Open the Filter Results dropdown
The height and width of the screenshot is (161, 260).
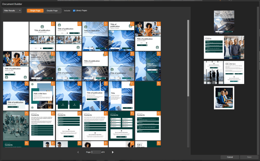pos(12,11)
